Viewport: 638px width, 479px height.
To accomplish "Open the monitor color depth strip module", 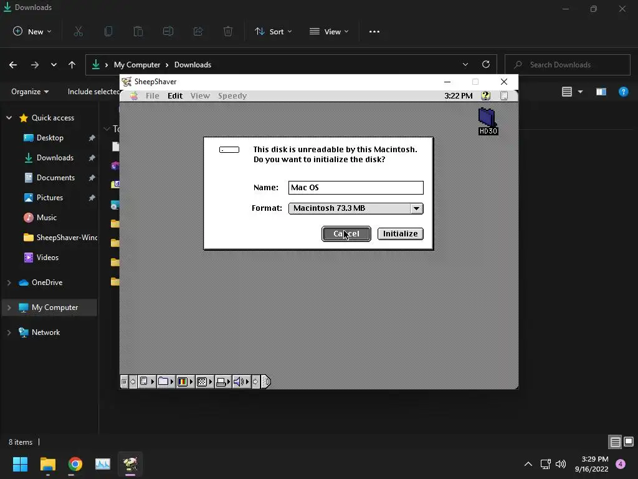I will 185,382.
